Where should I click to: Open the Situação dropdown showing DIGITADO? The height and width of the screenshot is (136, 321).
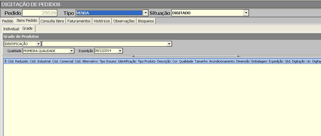(x=246, y=13)
